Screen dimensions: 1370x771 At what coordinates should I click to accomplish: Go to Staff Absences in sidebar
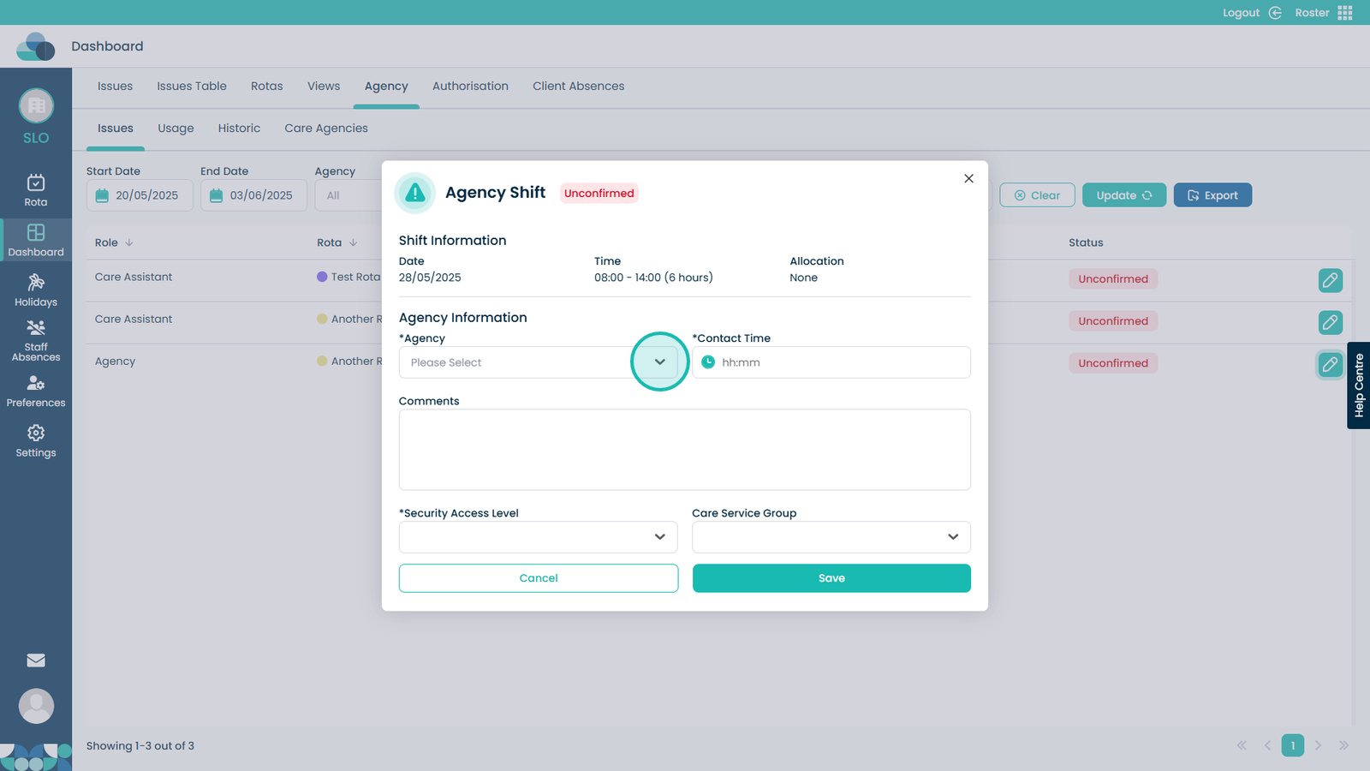pyautogui.click(x=36, y=340)
